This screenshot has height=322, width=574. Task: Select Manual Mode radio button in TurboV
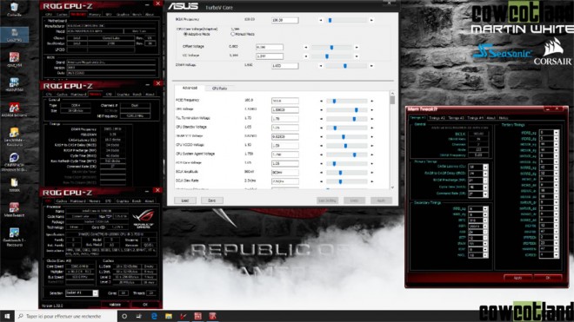(232, 34)
